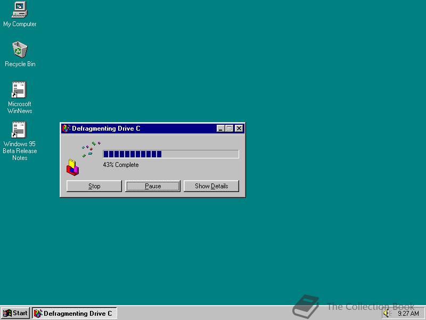This screenshot has height=320, width=426.
Task: Close the Defragmenting Drive C window
Action: click(x=239, y=129)
